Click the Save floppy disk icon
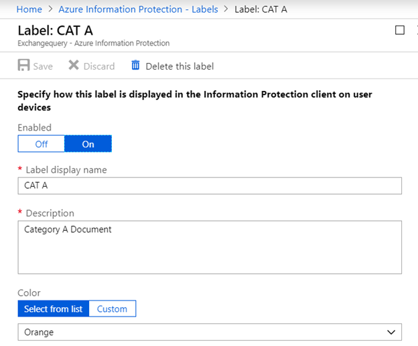 (23, 66)
